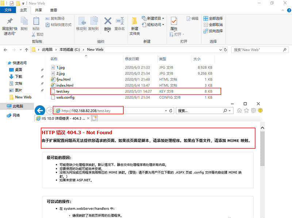This screenshot has width=292, height=218.
Task: Delete selected file using 删除 ribbon icon
Action: point(107,23)
